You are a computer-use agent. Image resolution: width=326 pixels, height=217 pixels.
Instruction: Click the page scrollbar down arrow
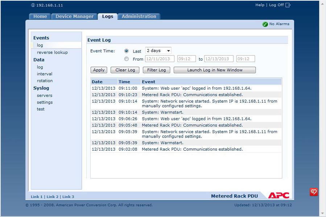pos(323,213)
